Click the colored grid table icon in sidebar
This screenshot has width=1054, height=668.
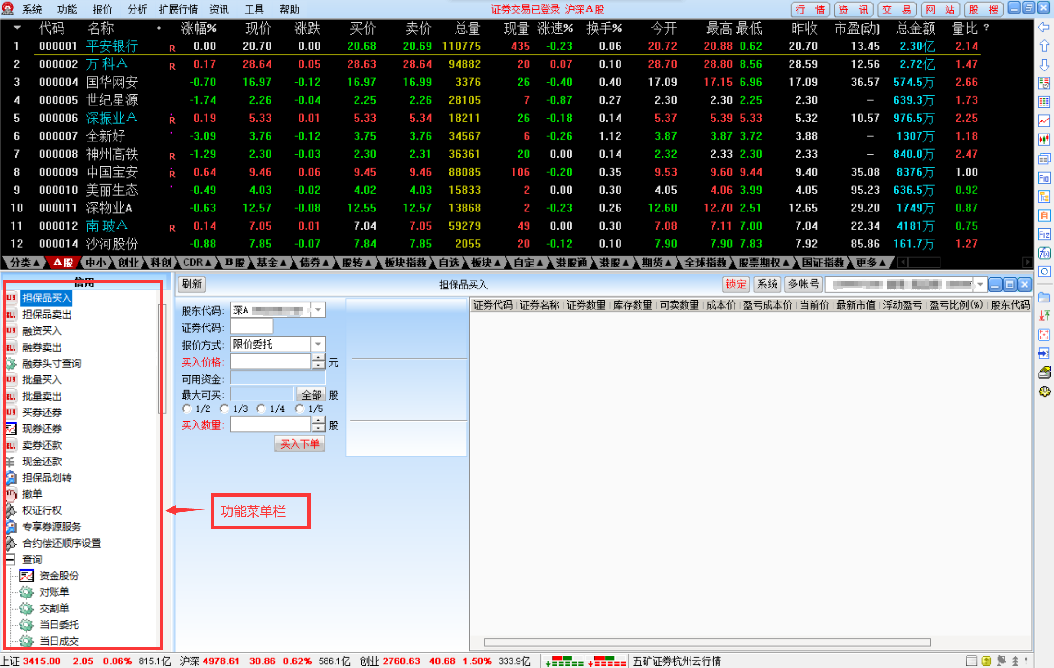point(1044,102)
